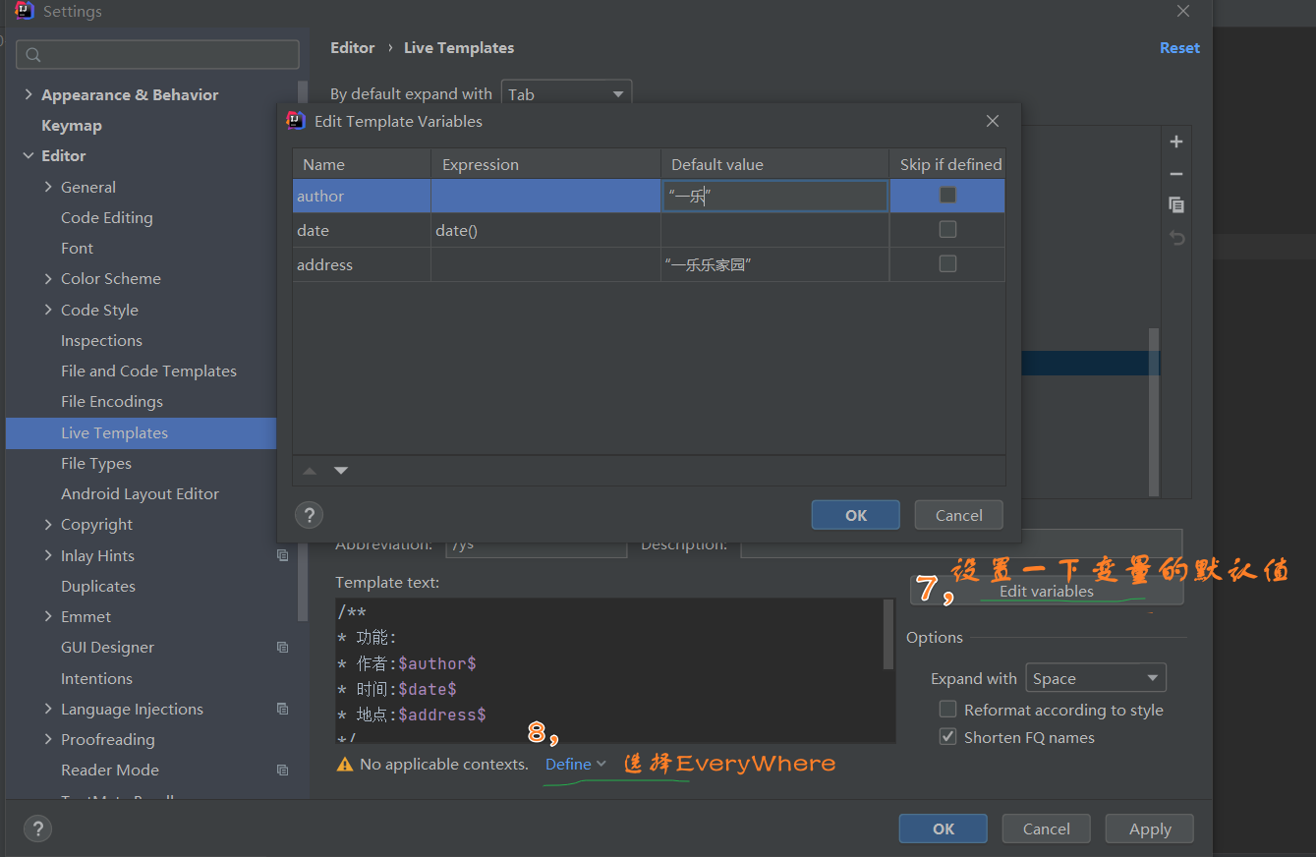The image size is (1316, 857).
Task: Click OK in Edit Template Variables dialog
Action: point(856,515)
